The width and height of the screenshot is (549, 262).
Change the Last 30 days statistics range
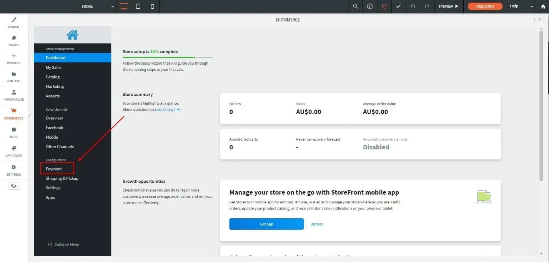coord(168,110)
